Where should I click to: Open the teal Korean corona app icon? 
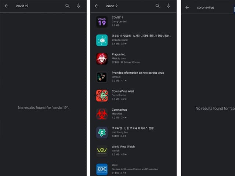[102, 40]
